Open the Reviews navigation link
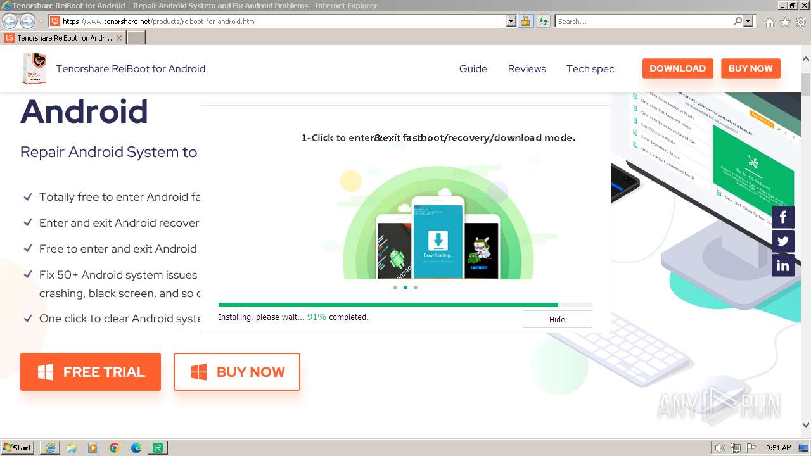 (527, 68)
